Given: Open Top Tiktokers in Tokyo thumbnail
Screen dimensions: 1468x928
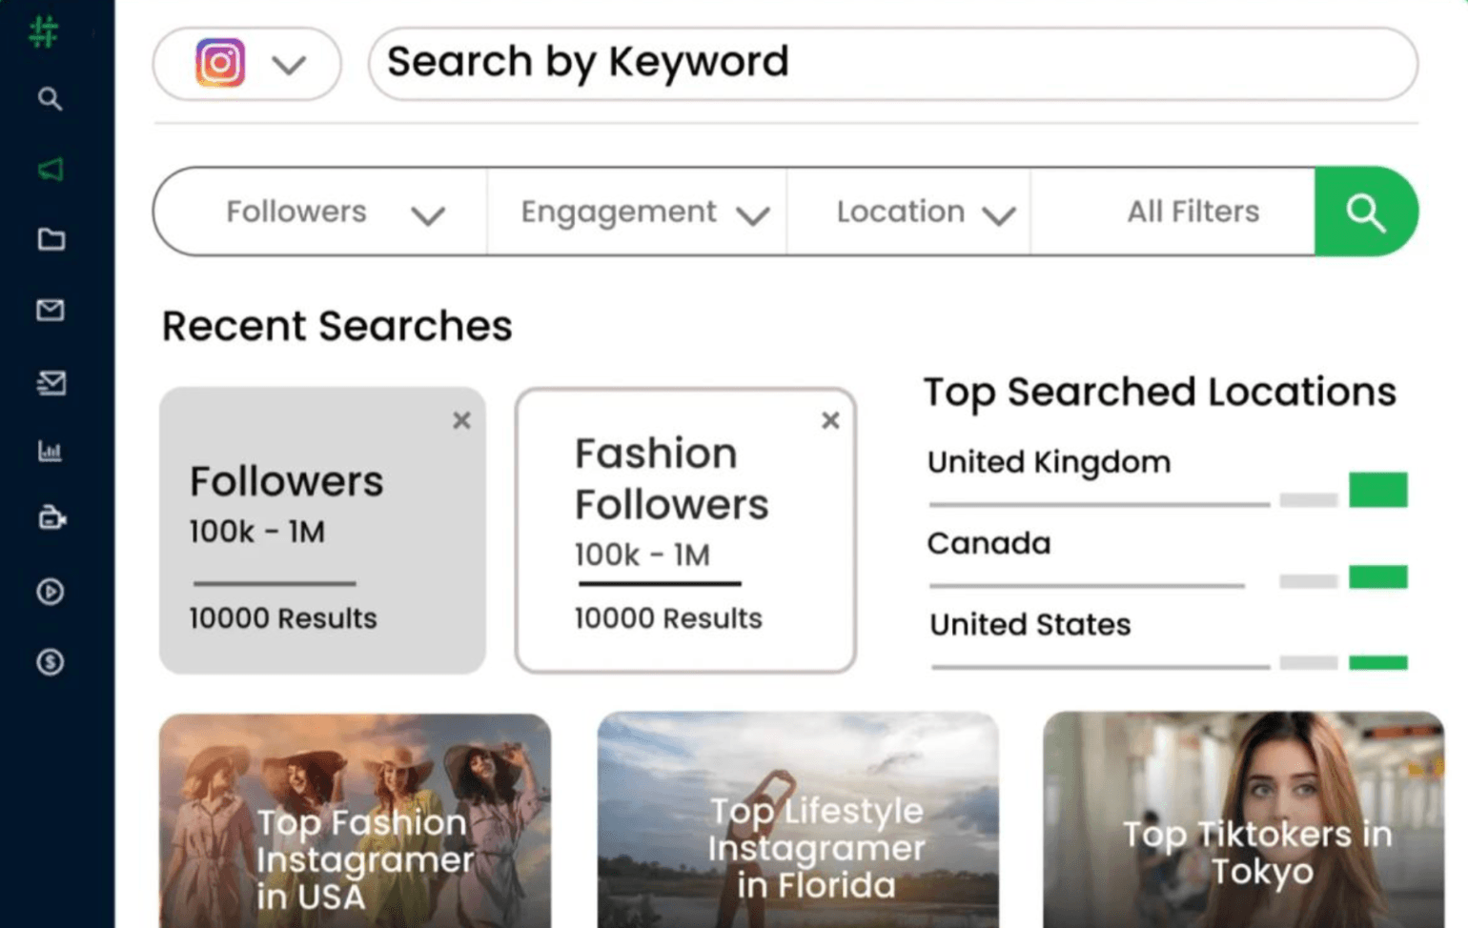Looking at the screenshot, I should coord(1243,820).
